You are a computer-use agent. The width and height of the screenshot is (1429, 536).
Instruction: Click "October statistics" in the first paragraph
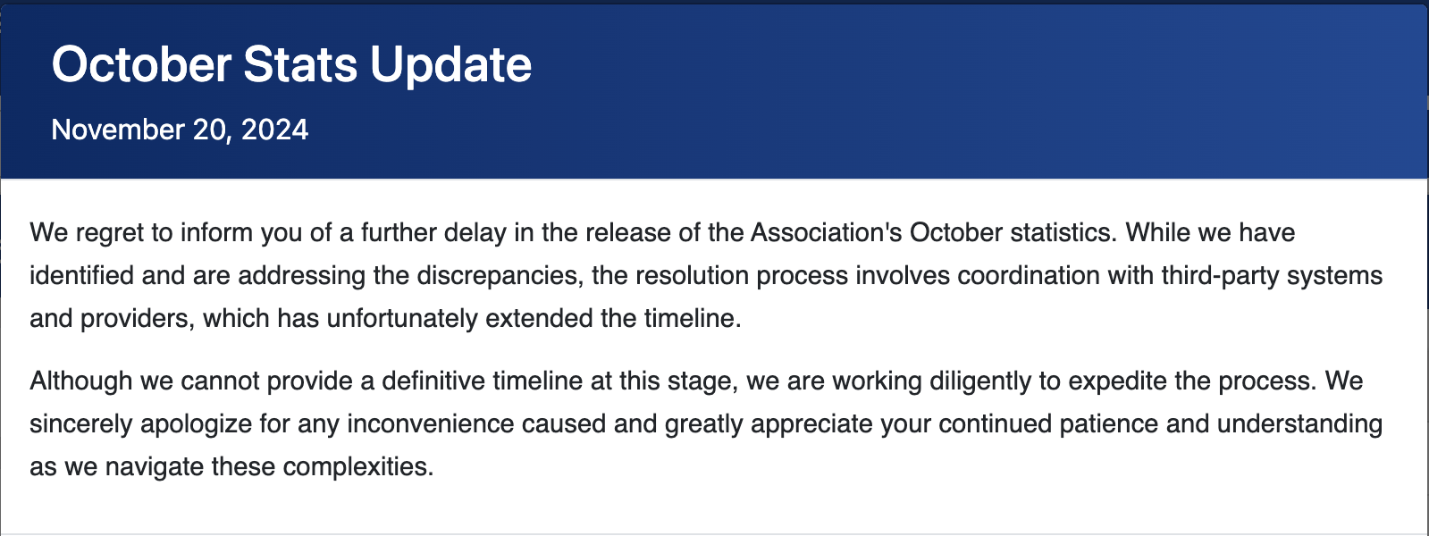point(1013,233)
